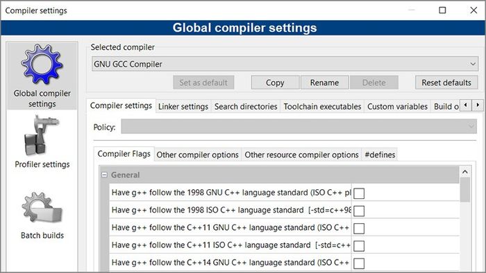Collapse the General flags group
This screenshot has width=486, height=273.
tap(104, 175)
